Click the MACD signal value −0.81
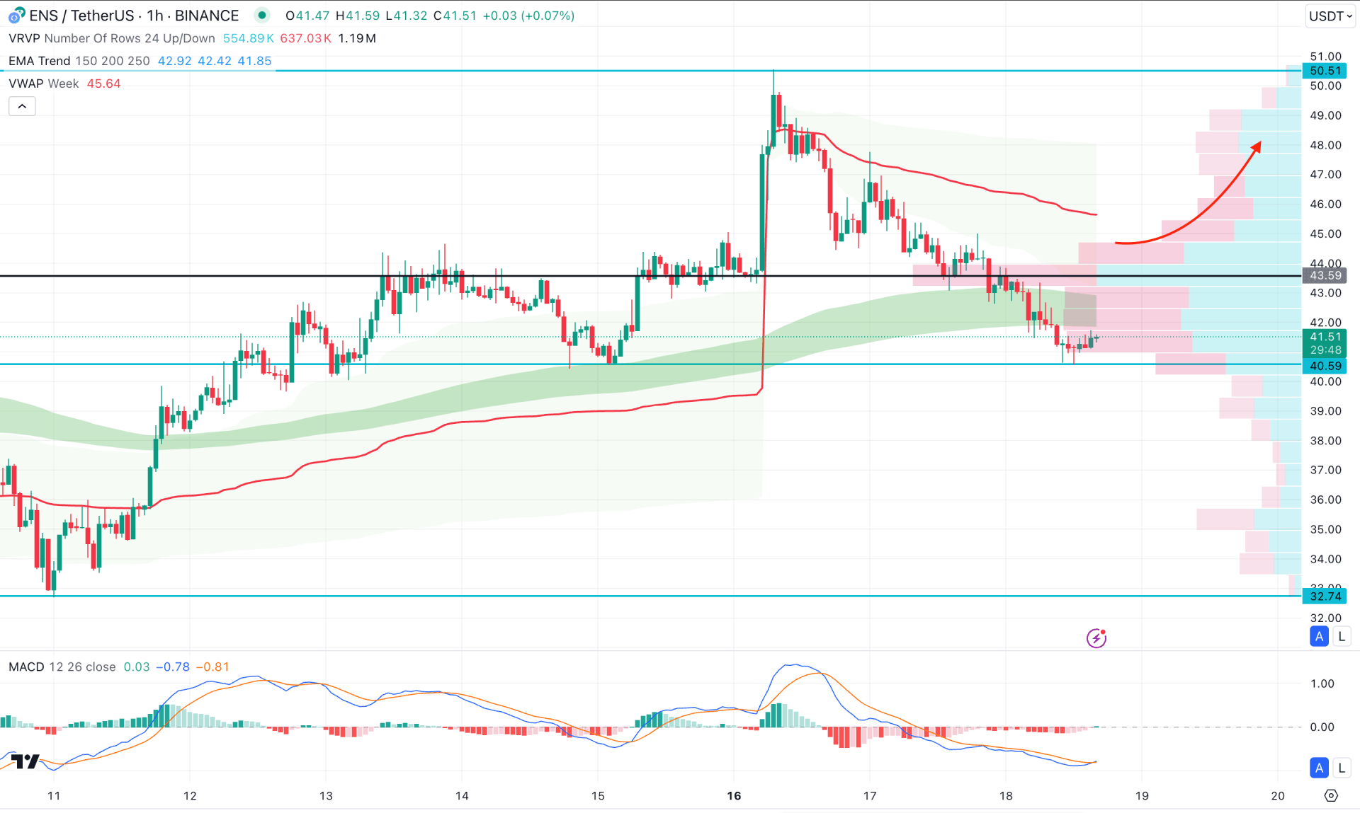This screenshot has height=813, width=1360. click(x=212, y=667)
